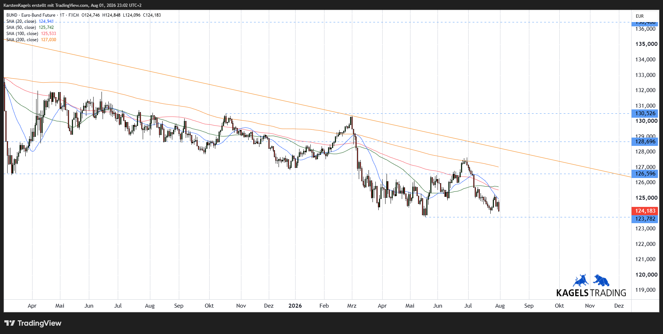Click the 133,000 price axis tick
This screenshot has height=334, width=663.
pos(645,75)
